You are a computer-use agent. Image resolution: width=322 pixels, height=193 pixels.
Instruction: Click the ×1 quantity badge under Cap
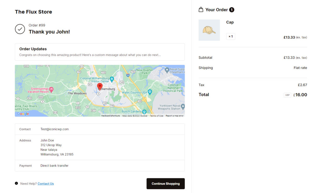tap(230, 36)
